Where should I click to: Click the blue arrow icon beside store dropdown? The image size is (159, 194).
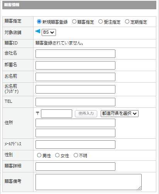click(x=38, y=31)
